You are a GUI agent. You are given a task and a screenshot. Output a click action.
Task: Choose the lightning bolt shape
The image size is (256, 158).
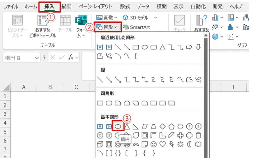pyautogui.click(x=172, y=144)
